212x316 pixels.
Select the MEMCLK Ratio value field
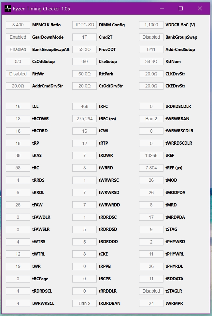18,25
